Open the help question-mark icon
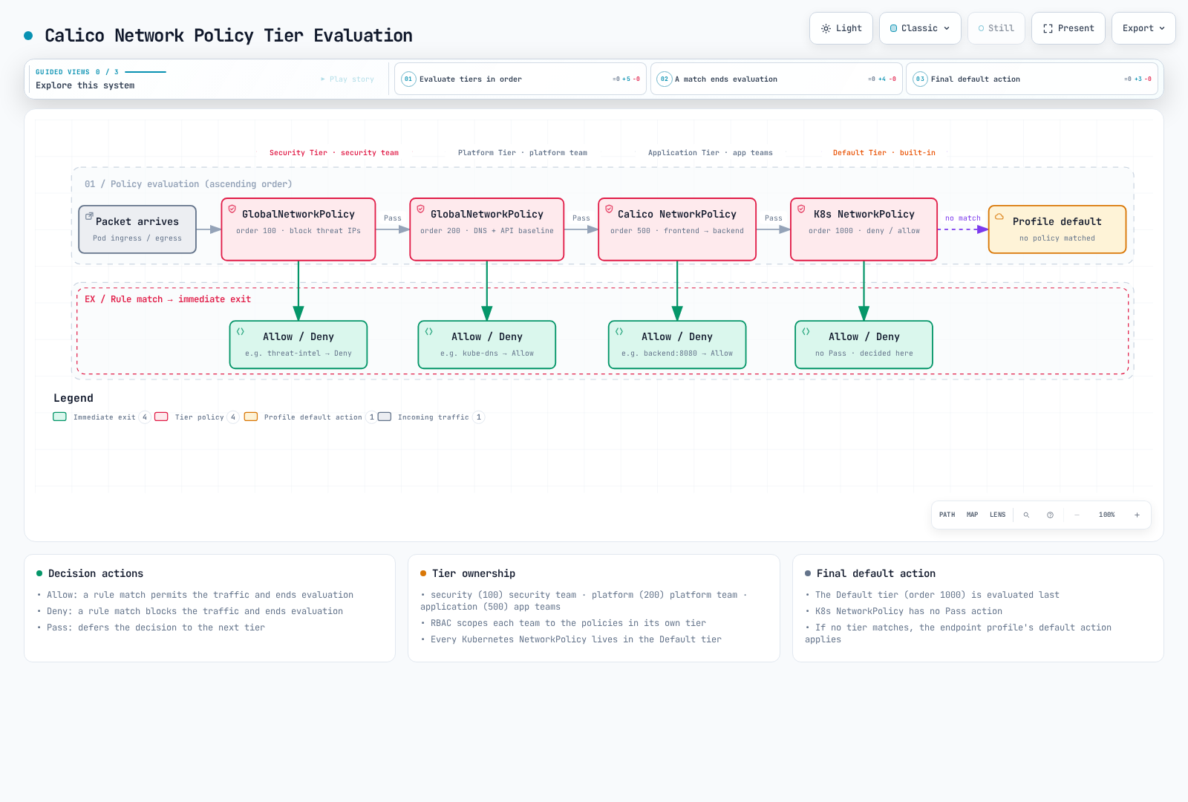Viewport: 1188px width, 802px height. click(1051, 515)
